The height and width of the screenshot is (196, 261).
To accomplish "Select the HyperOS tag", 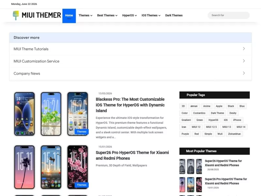I will pyautogui.click(x=213, y=120).
